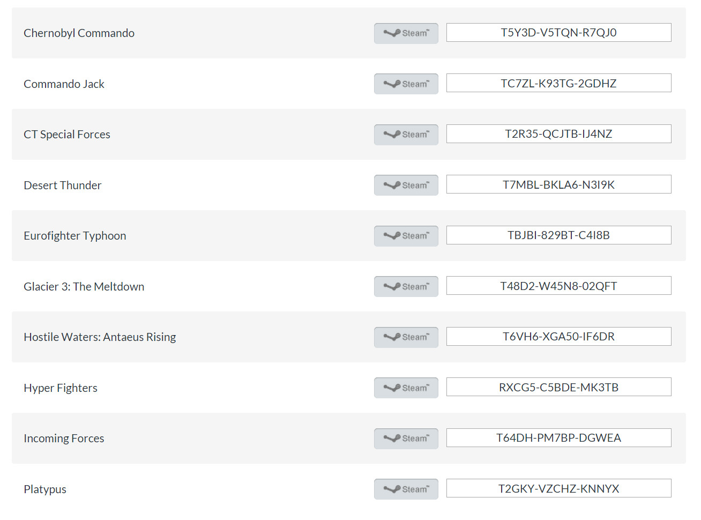Click the Steam button for Platypus
The image size is (701, 520).
(406, 489)
